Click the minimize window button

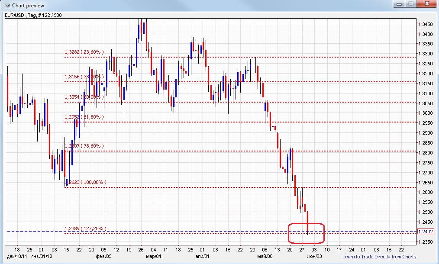399,4
